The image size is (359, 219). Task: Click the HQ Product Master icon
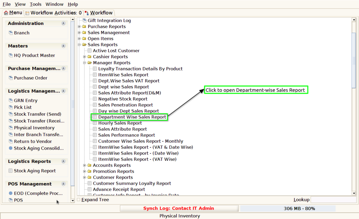point(11,55)
